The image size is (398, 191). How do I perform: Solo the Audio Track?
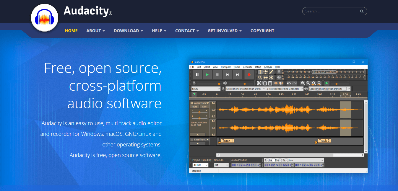(x=204, y=107)
